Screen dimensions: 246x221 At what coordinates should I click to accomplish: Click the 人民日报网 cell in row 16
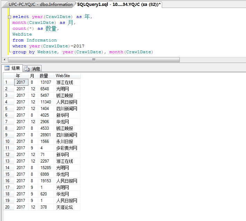click(x=67, y=181)
